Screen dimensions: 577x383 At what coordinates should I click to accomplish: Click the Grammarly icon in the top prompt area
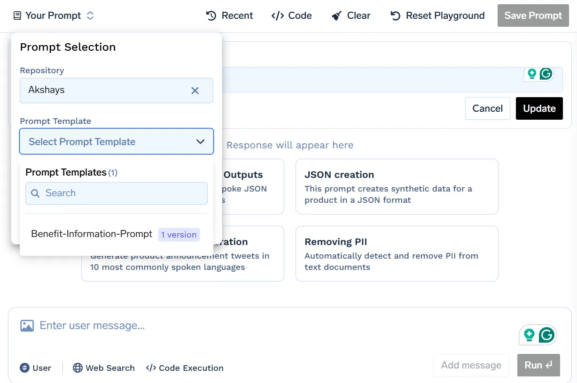click(x=546, y=73)
